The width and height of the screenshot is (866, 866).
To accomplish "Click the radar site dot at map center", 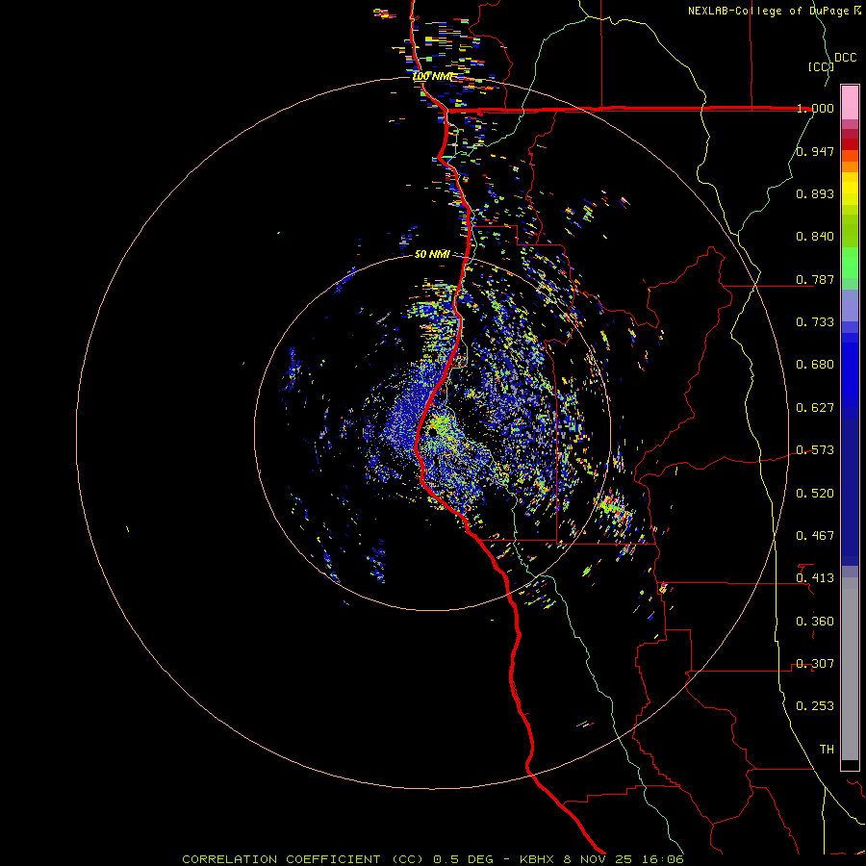I will (x=432, y=430).
